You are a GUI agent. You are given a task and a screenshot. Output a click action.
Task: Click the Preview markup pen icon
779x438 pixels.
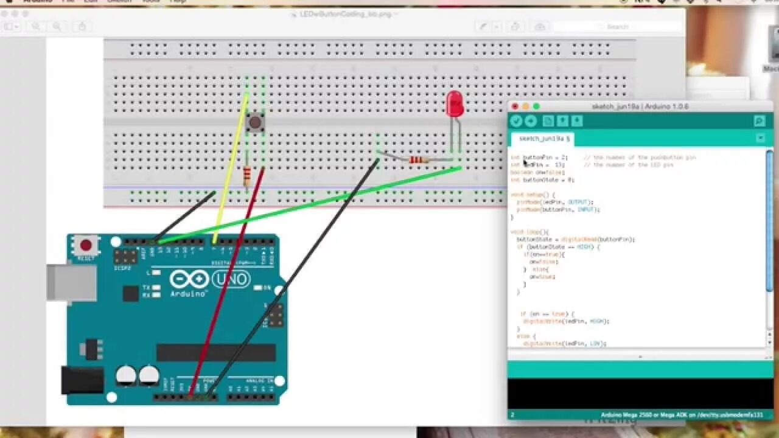coord(483,27)
